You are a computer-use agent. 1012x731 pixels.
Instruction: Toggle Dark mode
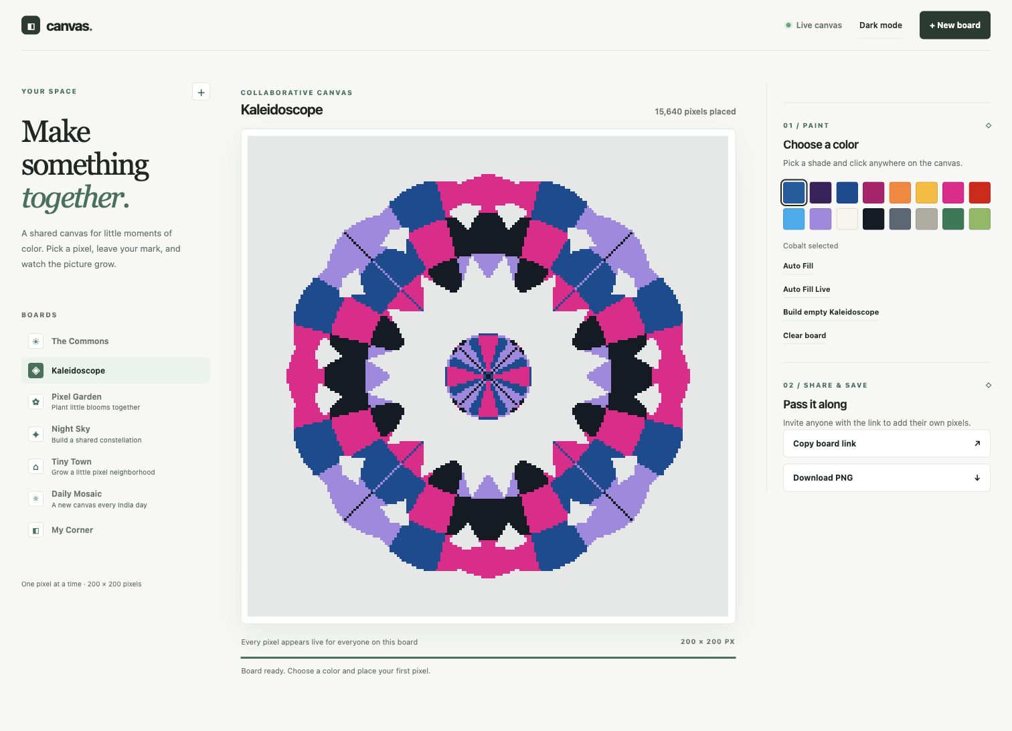[x=881, y=25]
